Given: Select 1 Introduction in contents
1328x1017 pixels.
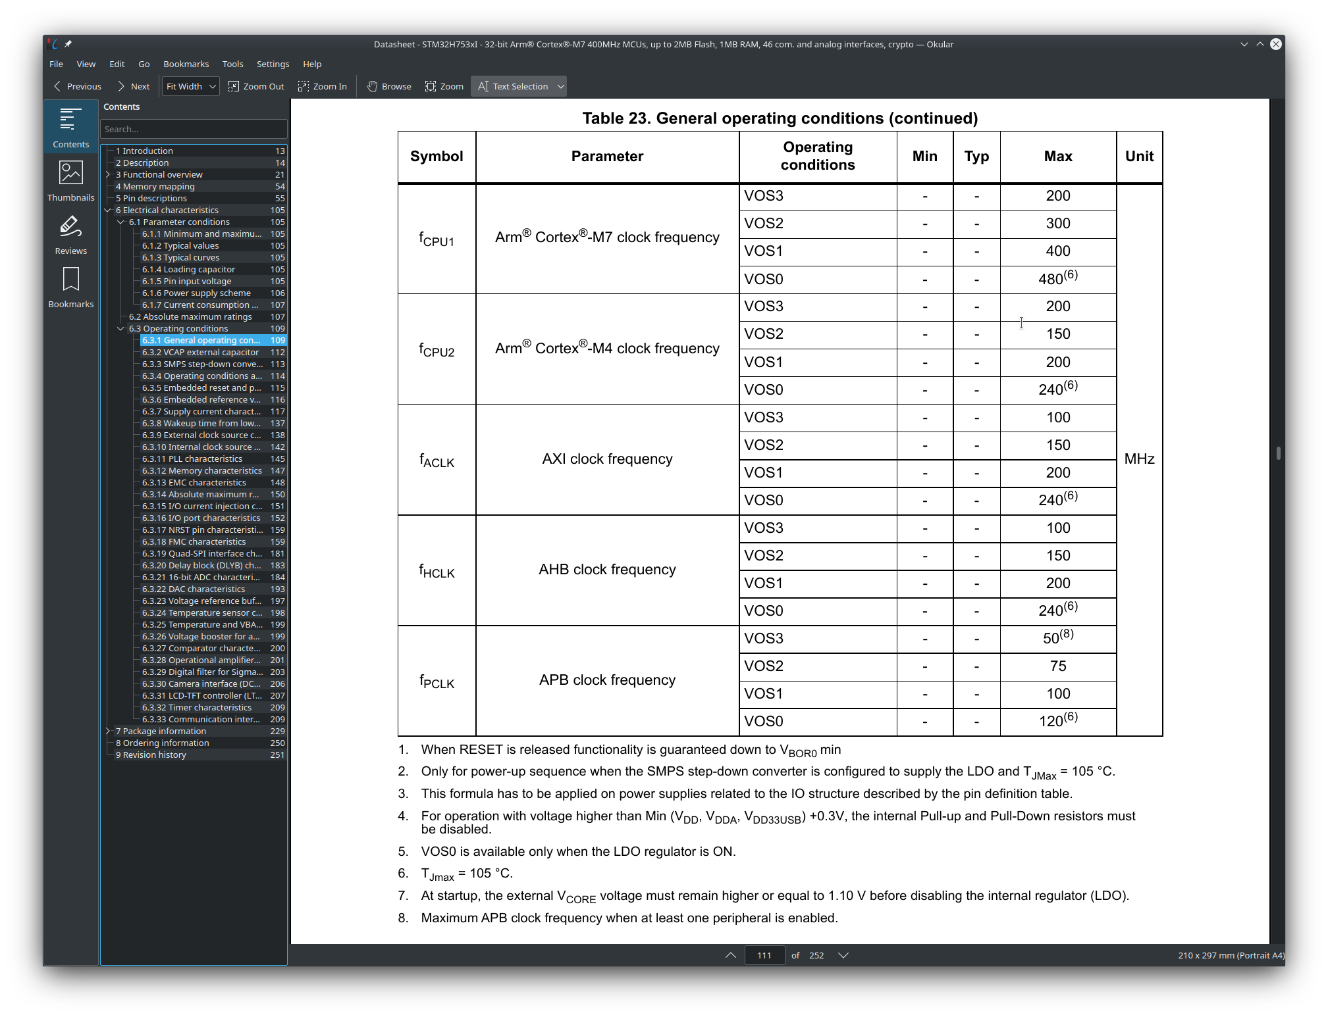Looking at the screenshot, I should 200,151.
